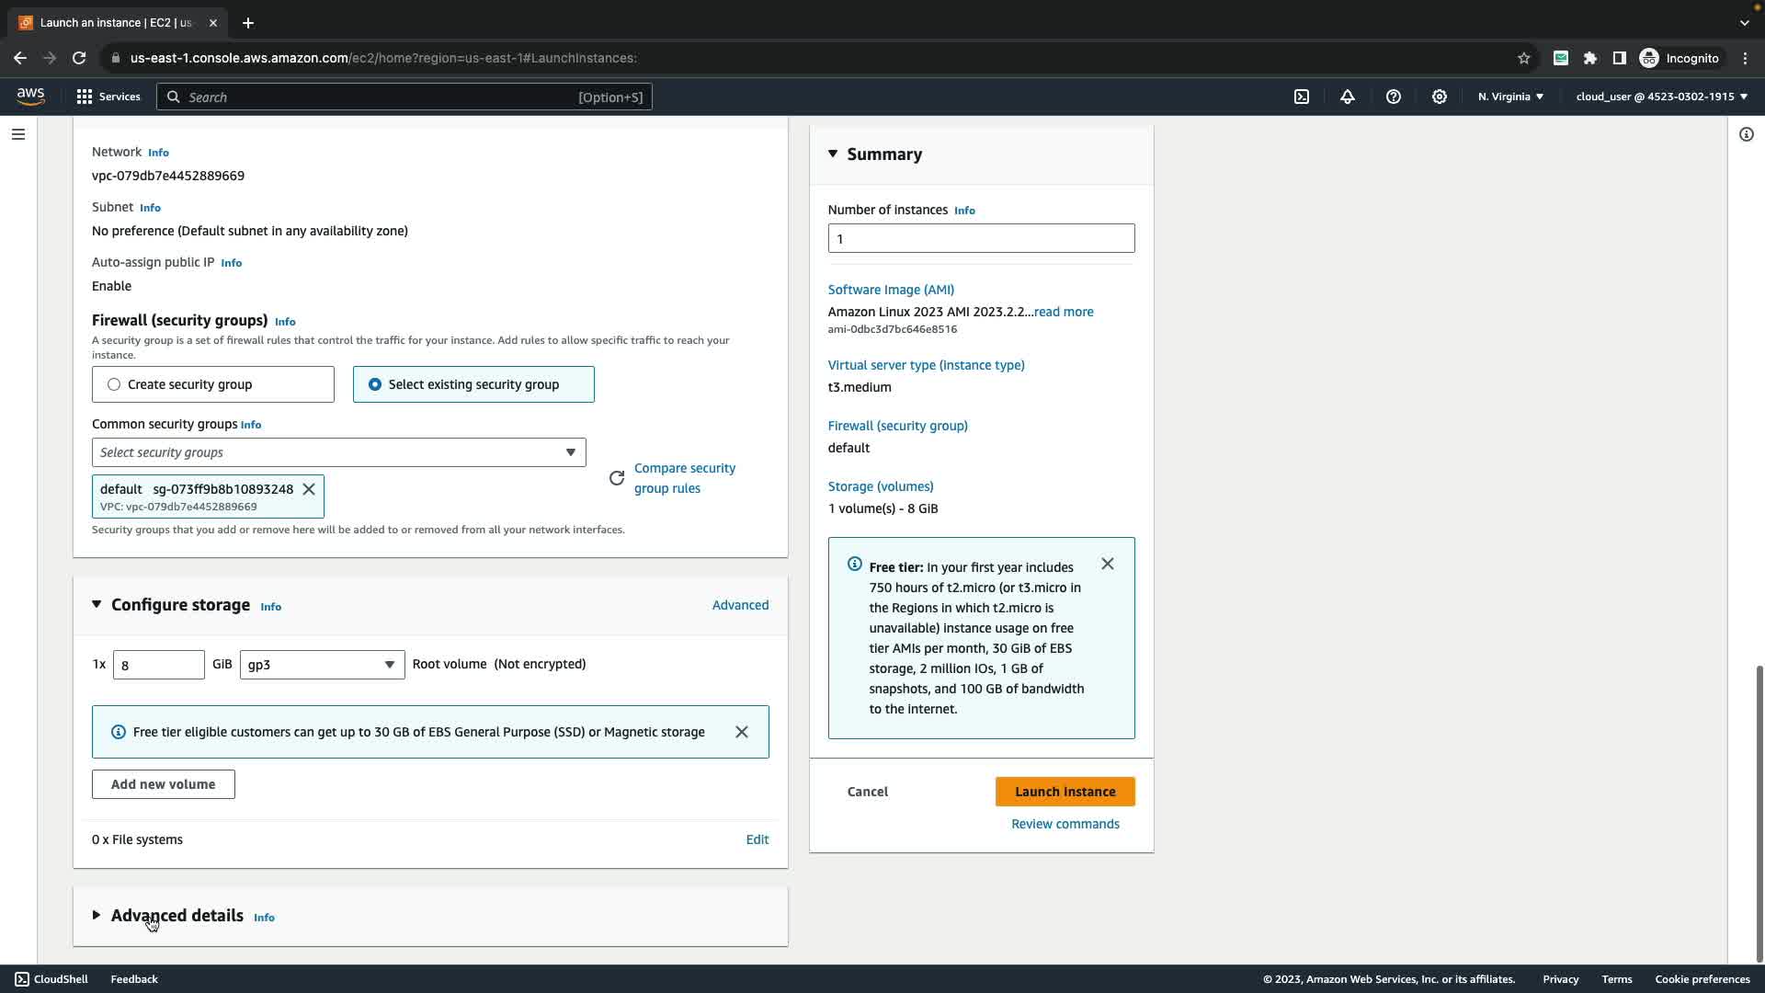Screen dimensions: 1765x993
Task: Open the Services grid menu
Action: click(108, 97)
